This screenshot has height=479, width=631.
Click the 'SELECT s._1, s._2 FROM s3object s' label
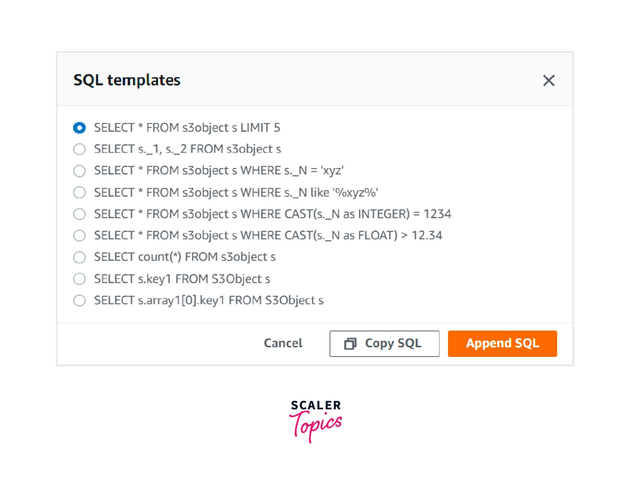[187, 149]
